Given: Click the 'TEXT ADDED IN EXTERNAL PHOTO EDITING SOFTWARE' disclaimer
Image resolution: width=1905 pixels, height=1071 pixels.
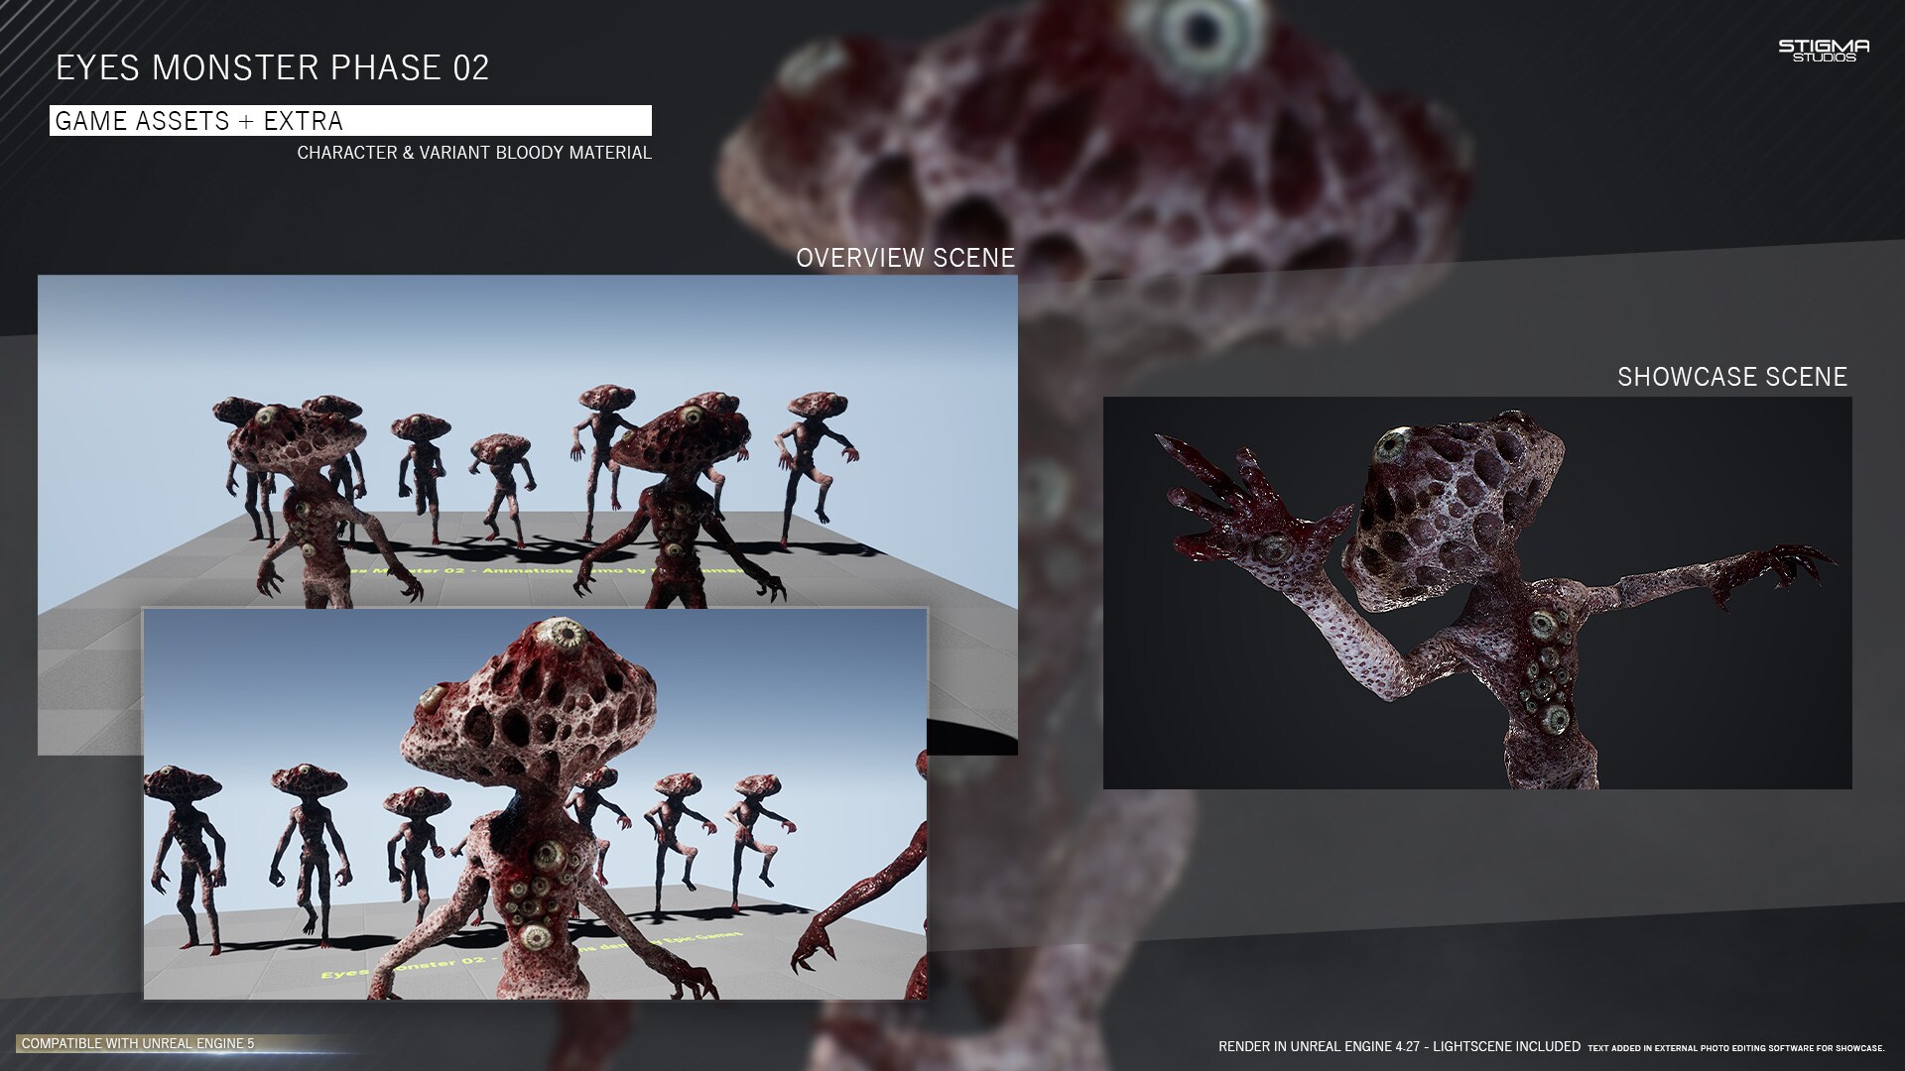Looking at the screenshot, I should coord(1735,1048).
